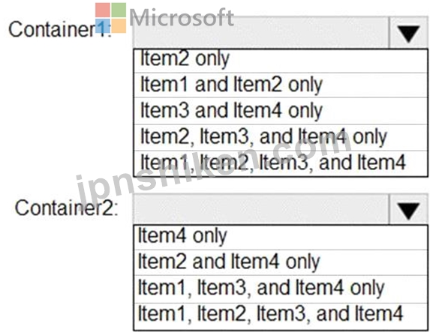Choose all four items in Container1 list

pyautogui.click(x=281, y=163)
